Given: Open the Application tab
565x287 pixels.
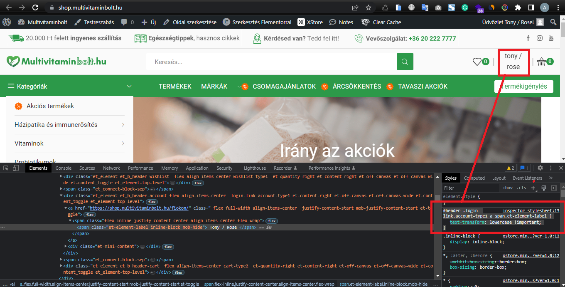Looking at the screenshot, I should tap(197, 168).
